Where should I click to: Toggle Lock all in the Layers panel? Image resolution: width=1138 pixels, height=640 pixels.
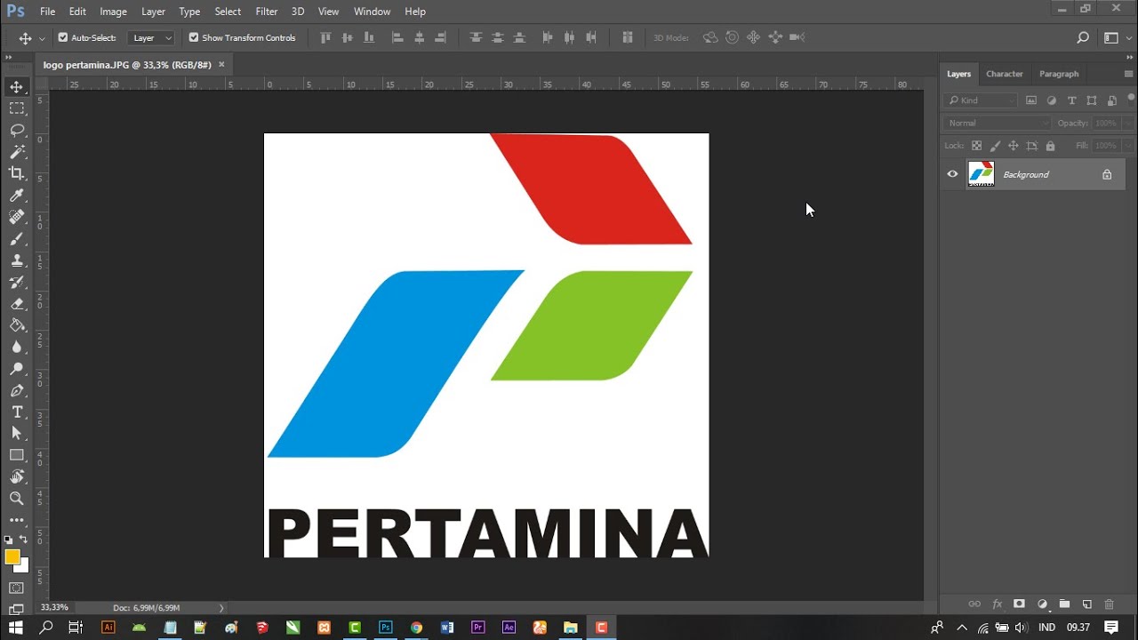click(1050, 146)
